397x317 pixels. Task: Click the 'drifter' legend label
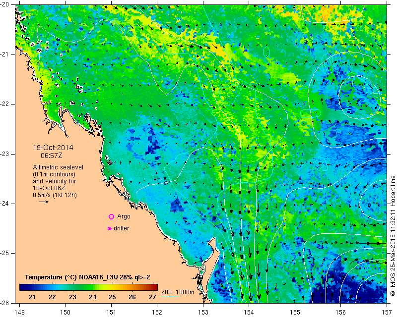[x=121, y=228]
